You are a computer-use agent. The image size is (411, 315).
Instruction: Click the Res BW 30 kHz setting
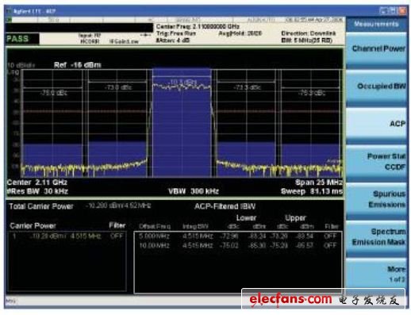[37, 191]
